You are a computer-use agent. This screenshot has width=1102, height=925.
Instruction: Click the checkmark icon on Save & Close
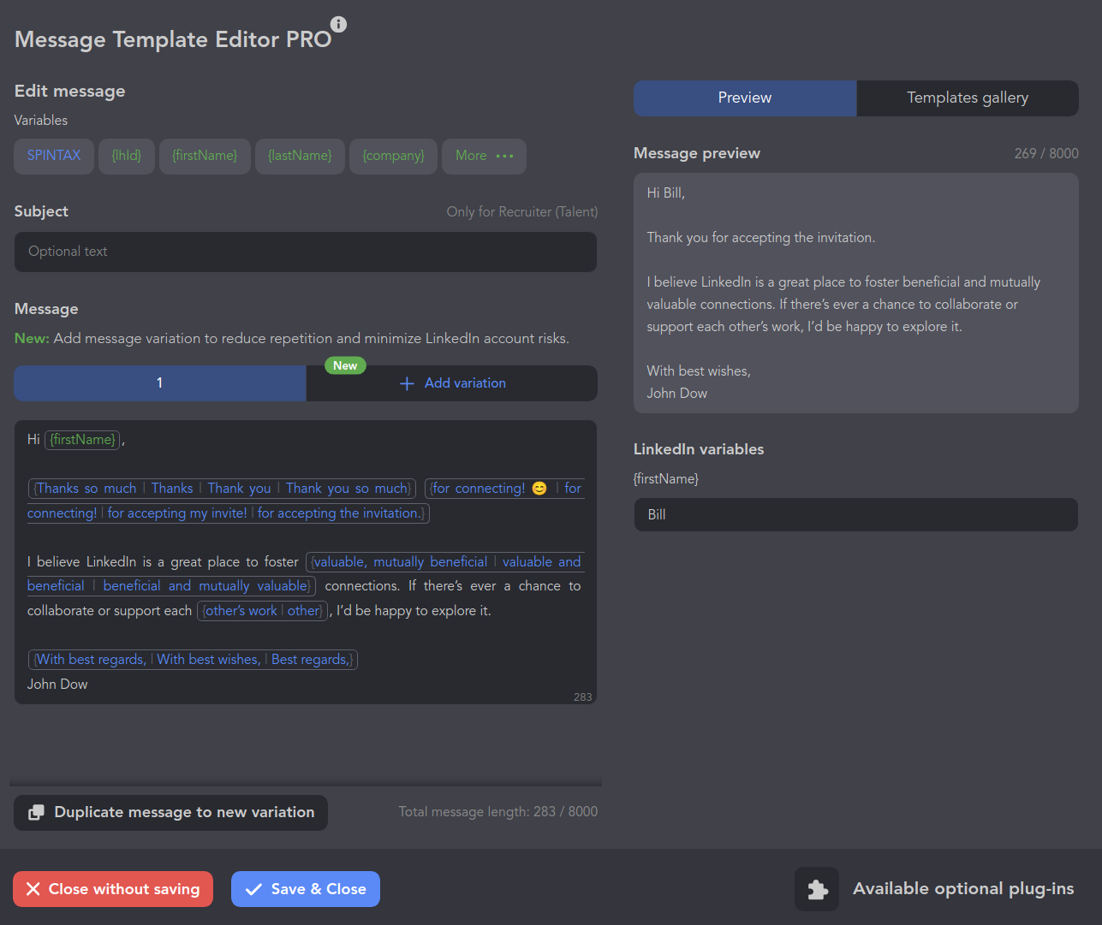coord(253,889)
